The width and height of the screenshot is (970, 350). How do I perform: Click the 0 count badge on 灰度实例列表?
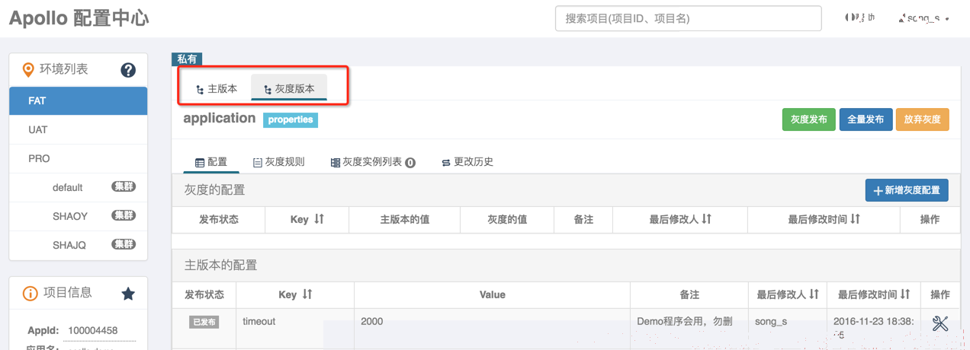tap(410, 163)
